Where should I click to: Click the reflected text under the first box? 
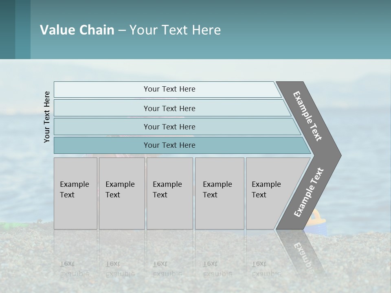click(74, 269)
